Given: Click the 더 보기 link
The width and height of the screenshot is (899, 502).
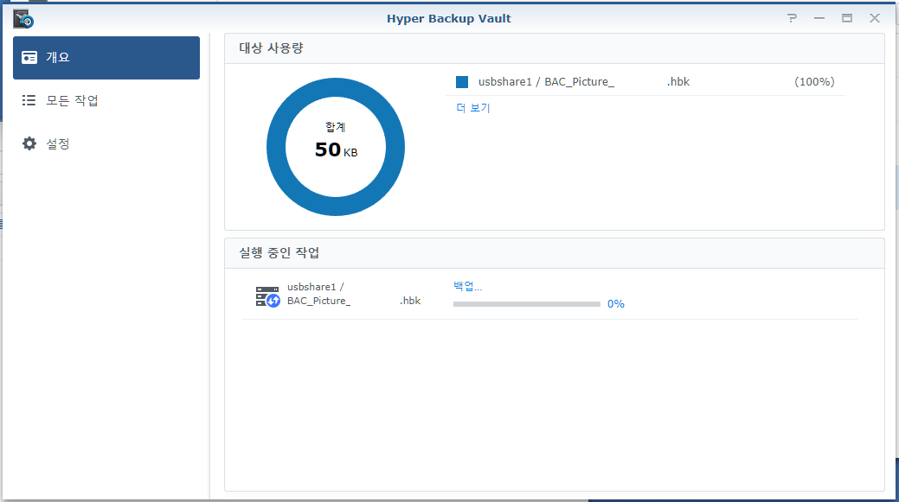Looking at the screenshot, I should point(473,108).
